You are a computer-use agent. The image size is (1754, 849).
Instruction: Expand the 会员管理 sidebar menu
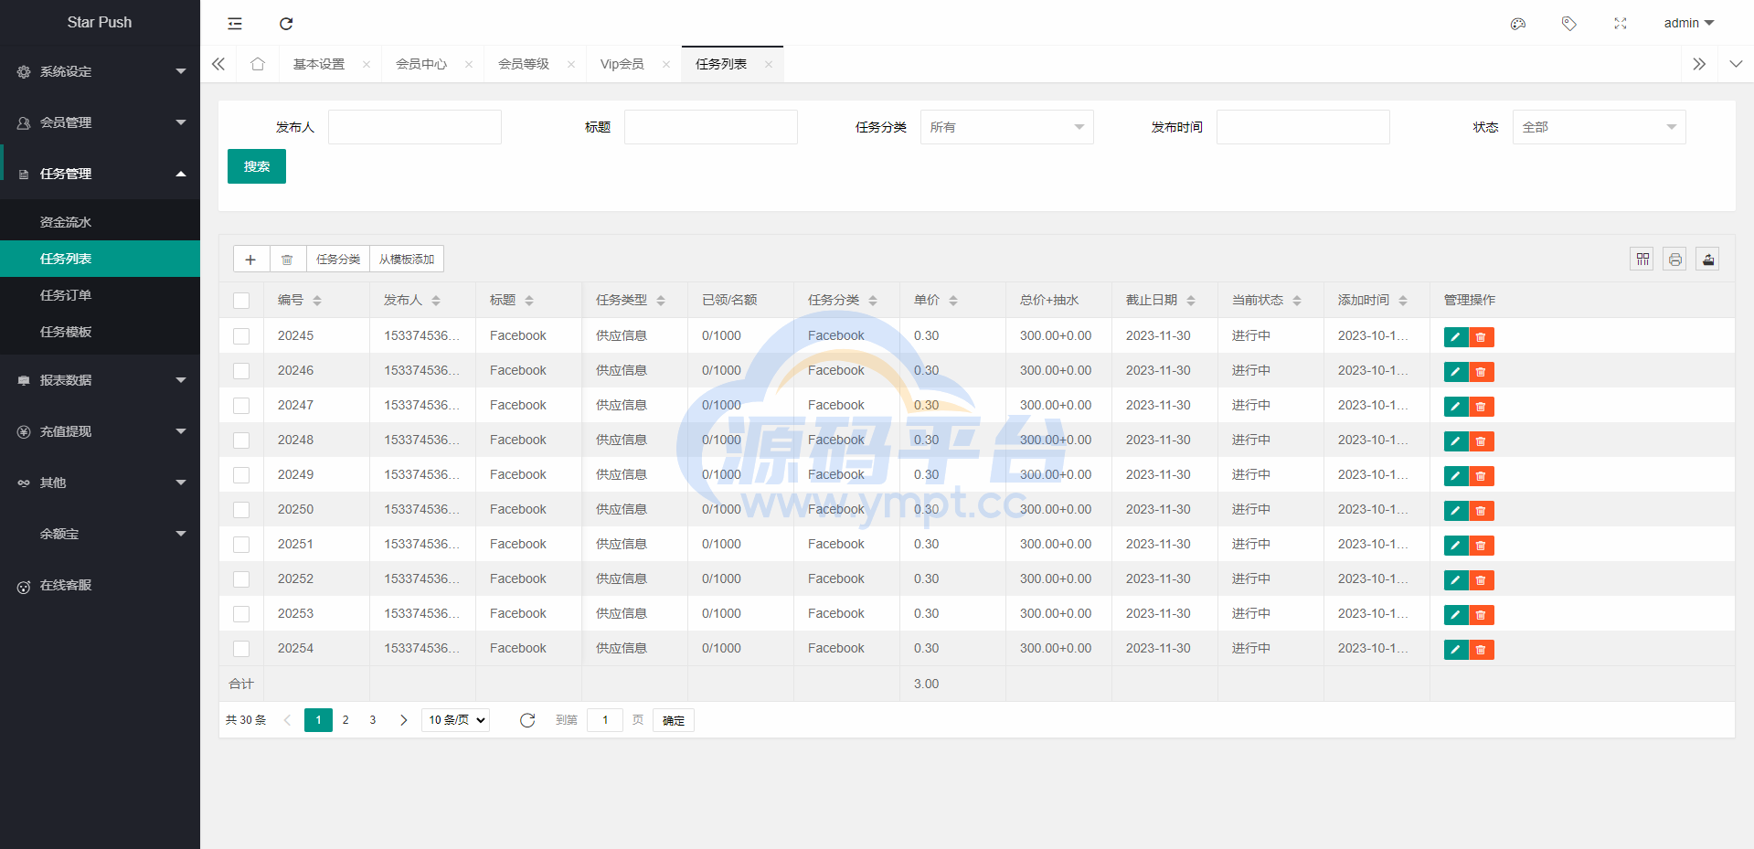pos(100,122)
